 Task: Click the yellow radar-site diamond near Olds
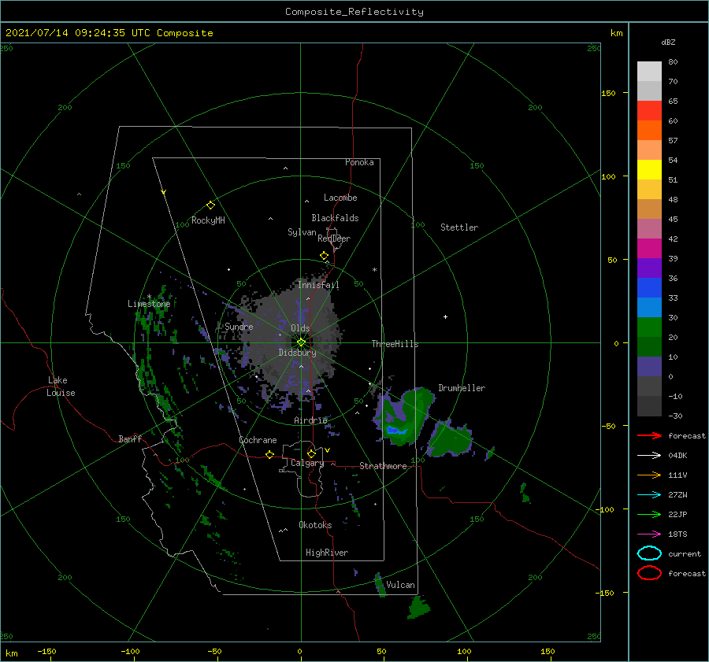[x=301, y=342]
